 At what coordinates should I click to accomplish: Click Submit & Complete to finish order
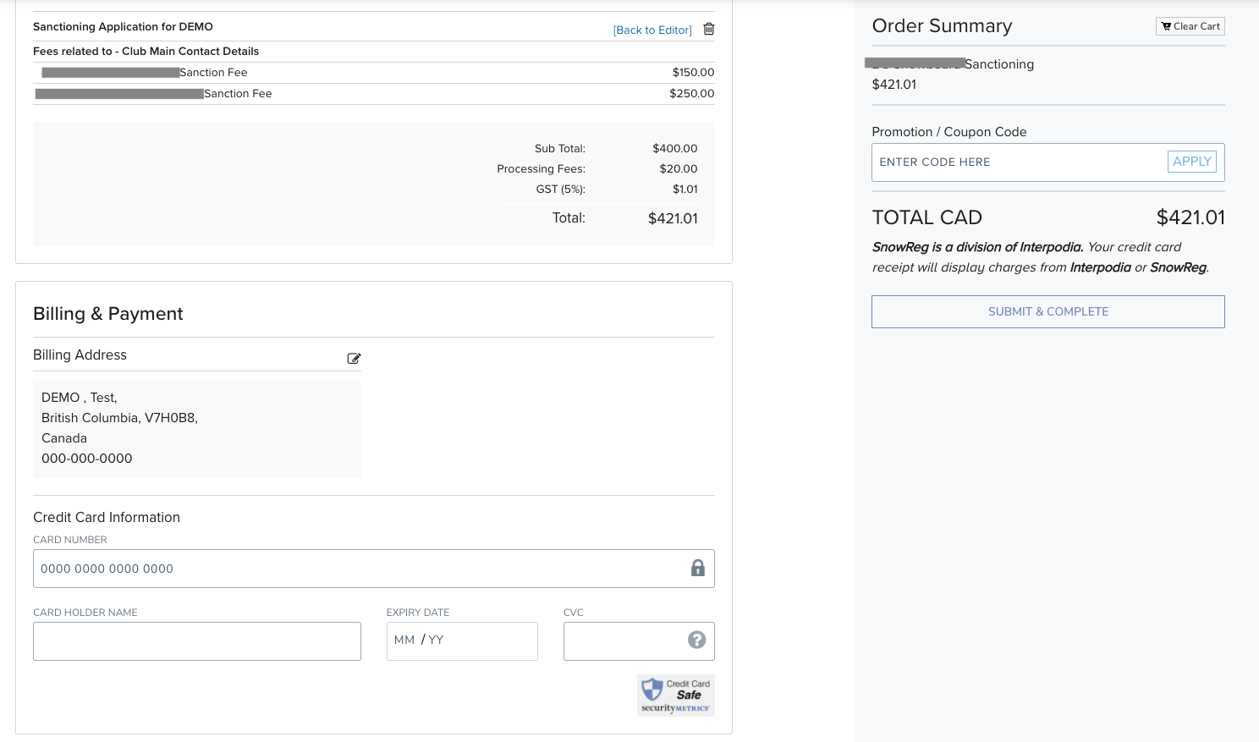click(1047, 311)
